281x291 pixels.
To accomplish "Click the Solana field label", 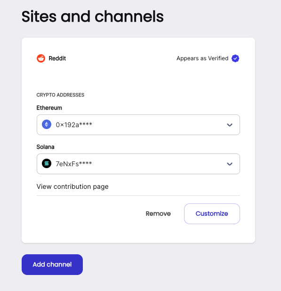I will pos(46,147).
